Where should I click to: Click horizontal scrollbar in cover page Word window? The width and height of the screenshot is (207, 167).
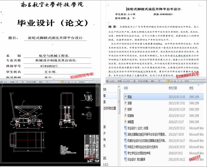click(54, 79)
